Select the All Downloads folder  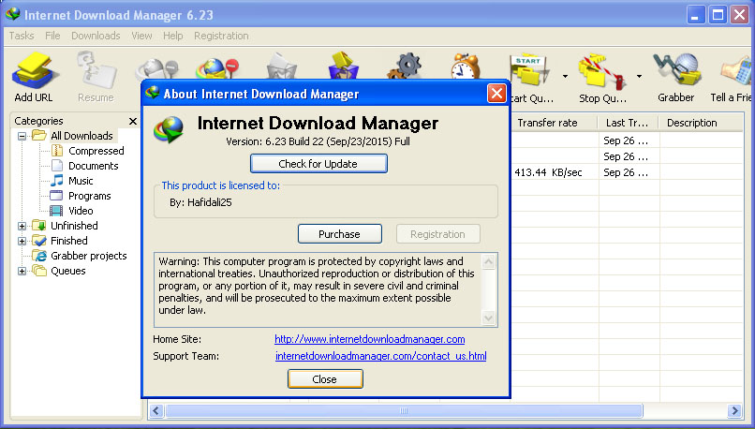coord(81,136)
